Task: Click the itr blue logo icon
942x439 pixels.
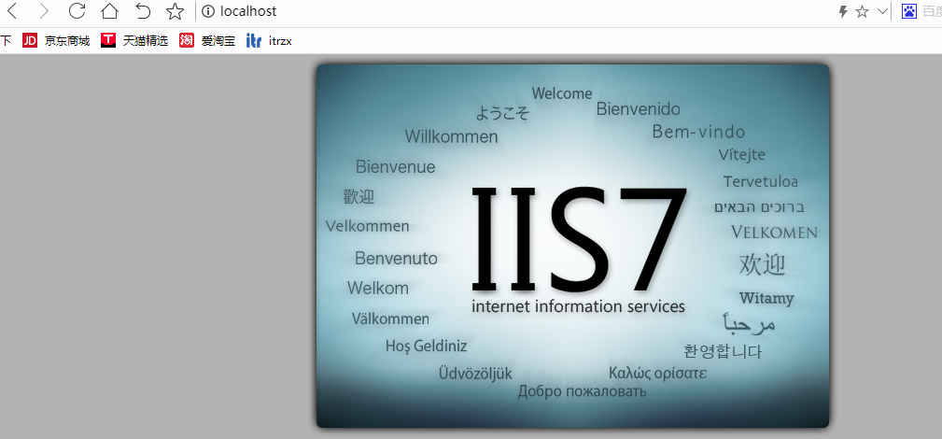Action: tap(254, 40)
